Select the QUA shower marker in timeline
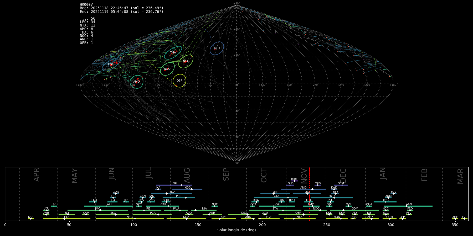 point(369,206)
